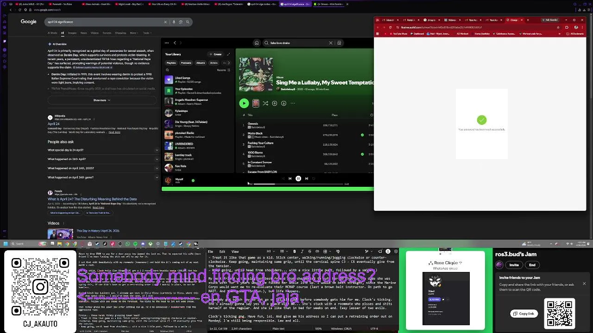The image size is (593, 333).
Task: Pause the current song
Action: coord(298,179)
